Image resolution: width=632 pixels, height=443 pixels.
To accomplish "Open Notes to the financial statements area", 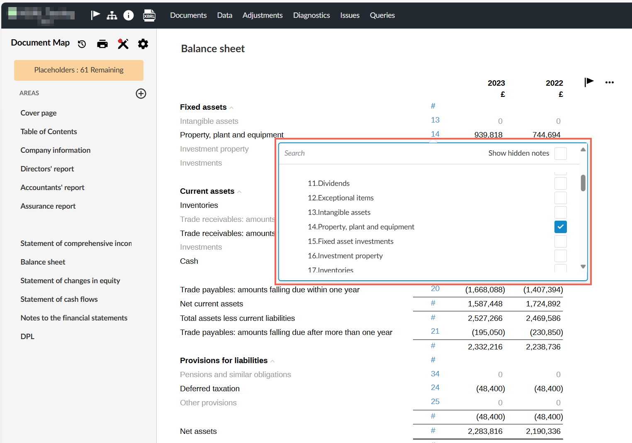I will point(74,318).
